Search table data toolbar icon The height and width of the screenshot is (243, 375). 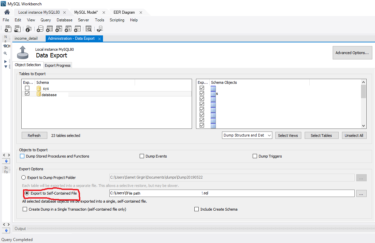point(88,29)
